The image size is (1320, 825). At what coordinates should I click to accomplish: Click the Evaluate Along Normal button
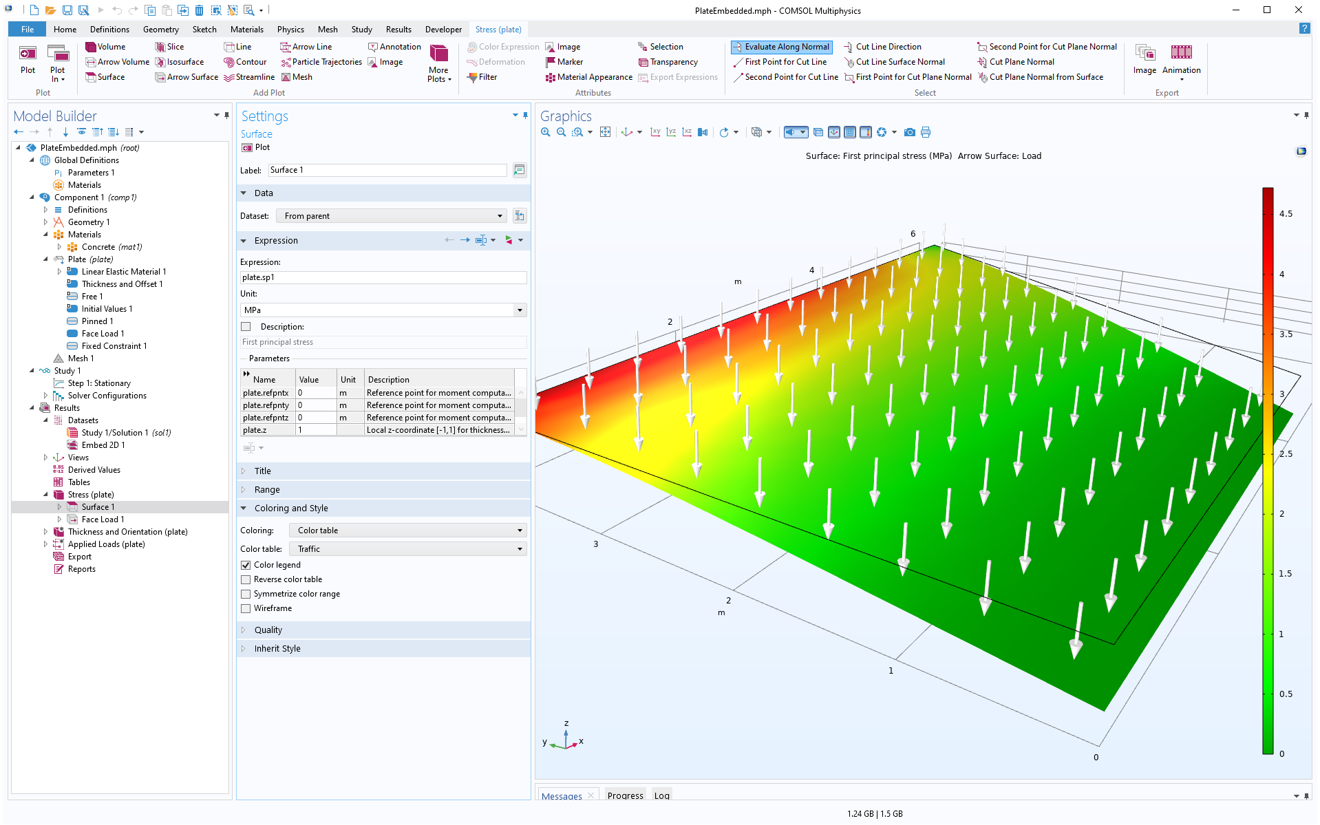tap(781, 47)
